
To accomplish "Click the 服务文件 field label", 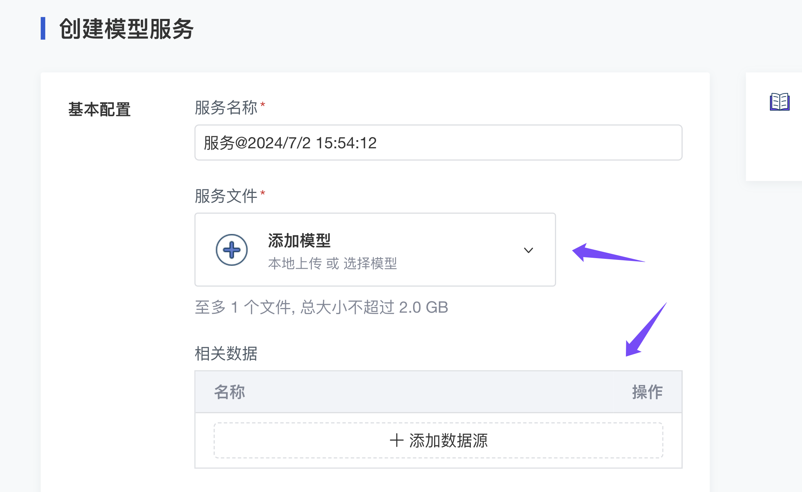I will click(x=226, y=196).
